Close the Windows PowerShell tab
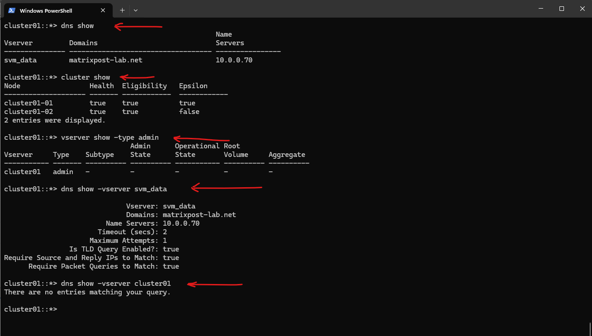This screenshot has height=336, width=592. pos(103,10)
